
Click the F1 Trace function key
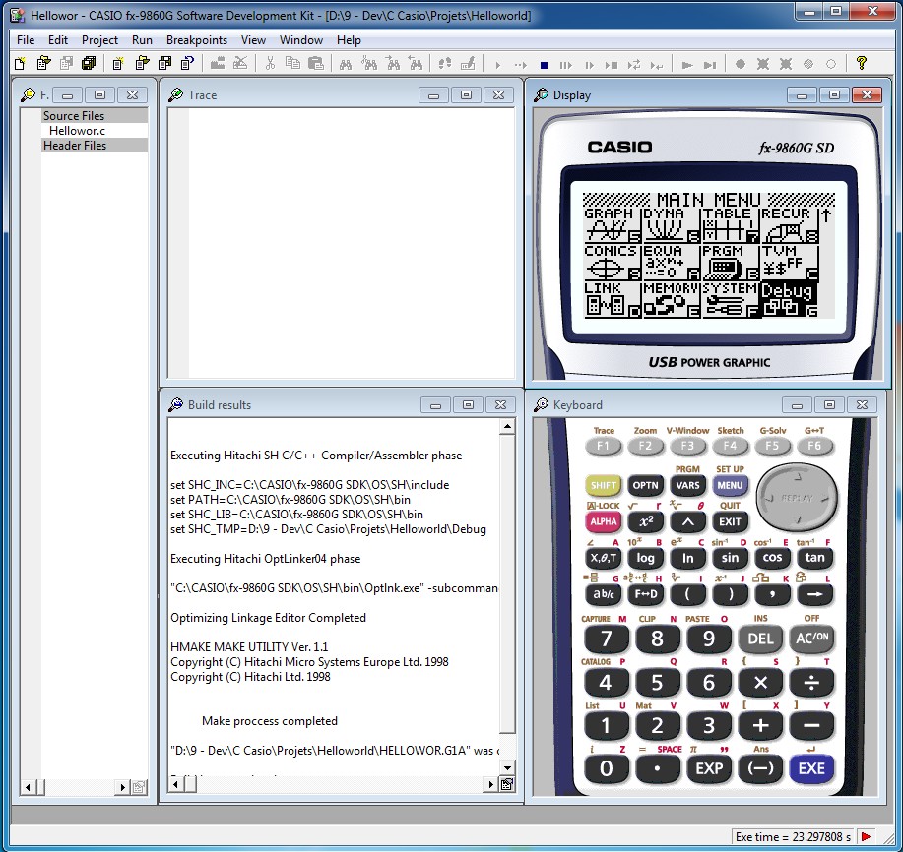point(603,446)
